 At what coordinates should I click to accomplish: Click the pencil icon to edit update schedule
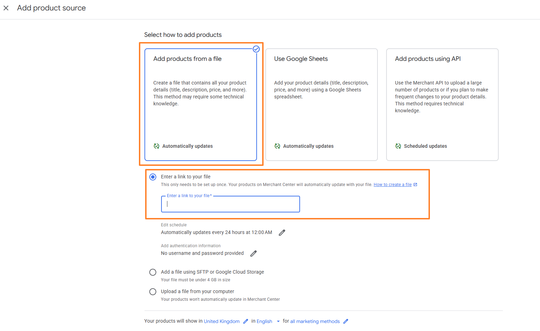tap(282, 233)
